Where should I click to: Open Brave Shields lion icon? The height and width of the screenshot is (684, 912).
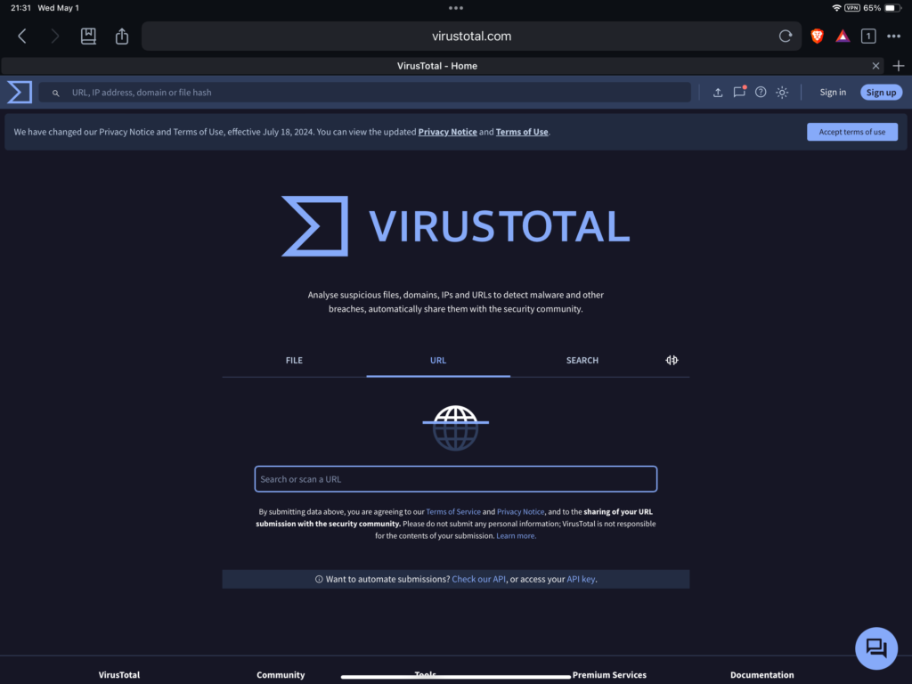pyautogui.click(x=818, y=36)
